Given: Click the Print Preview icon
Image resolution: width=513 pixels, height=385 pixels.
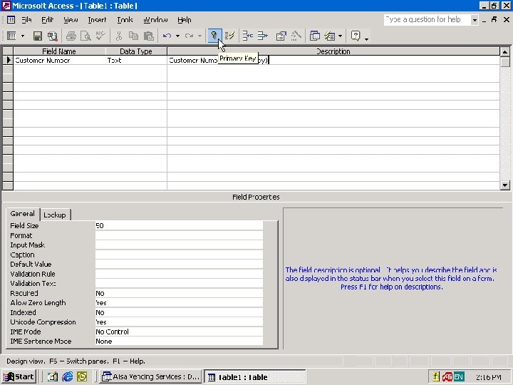Looking at the screenshot, I should pyautogui.click(x=85, y=36).
